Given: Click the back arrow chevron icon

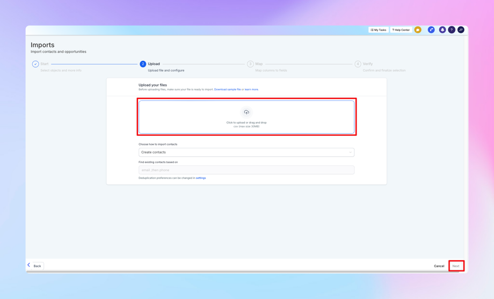Looking at the screenshot, I should pyautogui.click(x=28, y=265).
